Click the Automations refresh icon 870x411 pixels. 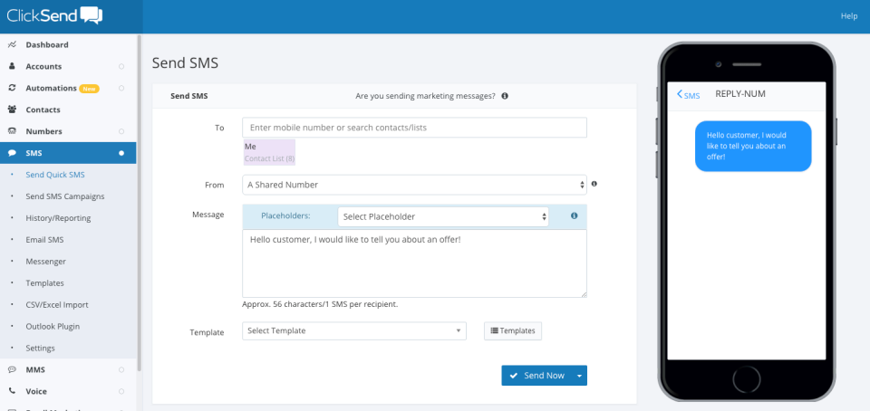12,88
